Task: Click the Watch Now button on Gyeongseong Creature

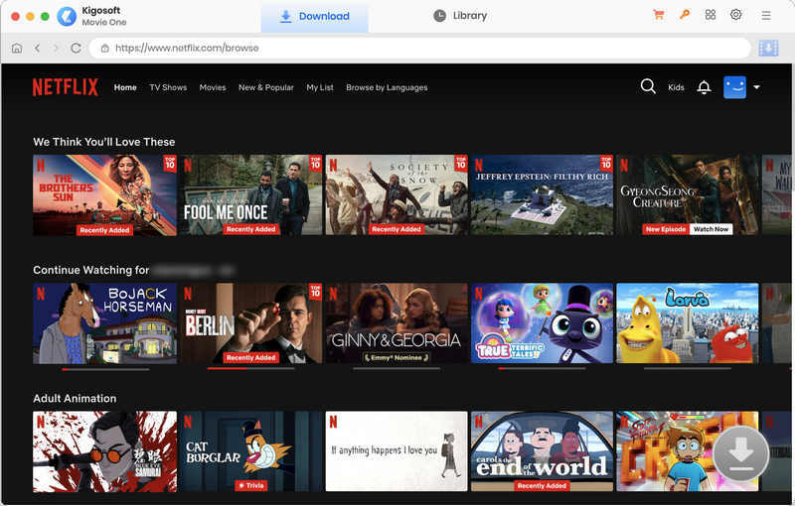Action: click(711, 229)
